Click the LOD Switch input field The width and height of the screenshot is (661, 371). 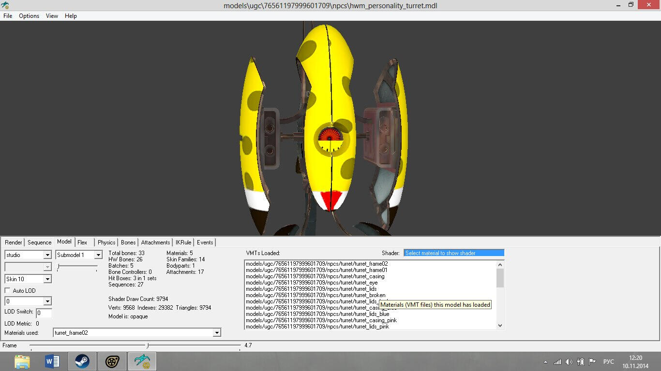(x=44, y=313)
